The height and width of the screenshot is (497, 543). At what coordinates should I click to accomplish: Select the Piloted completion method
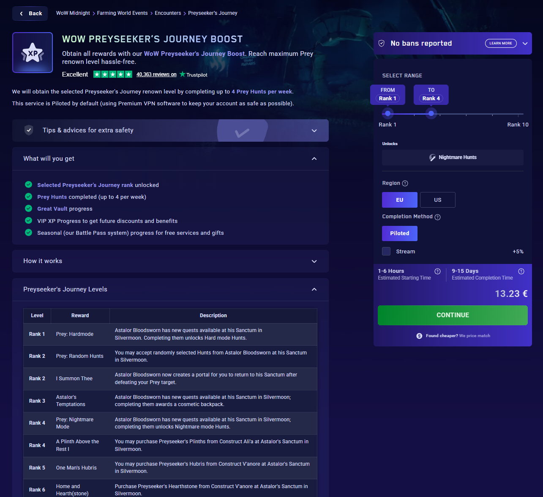pyautogui.click(x=400, y=233)
